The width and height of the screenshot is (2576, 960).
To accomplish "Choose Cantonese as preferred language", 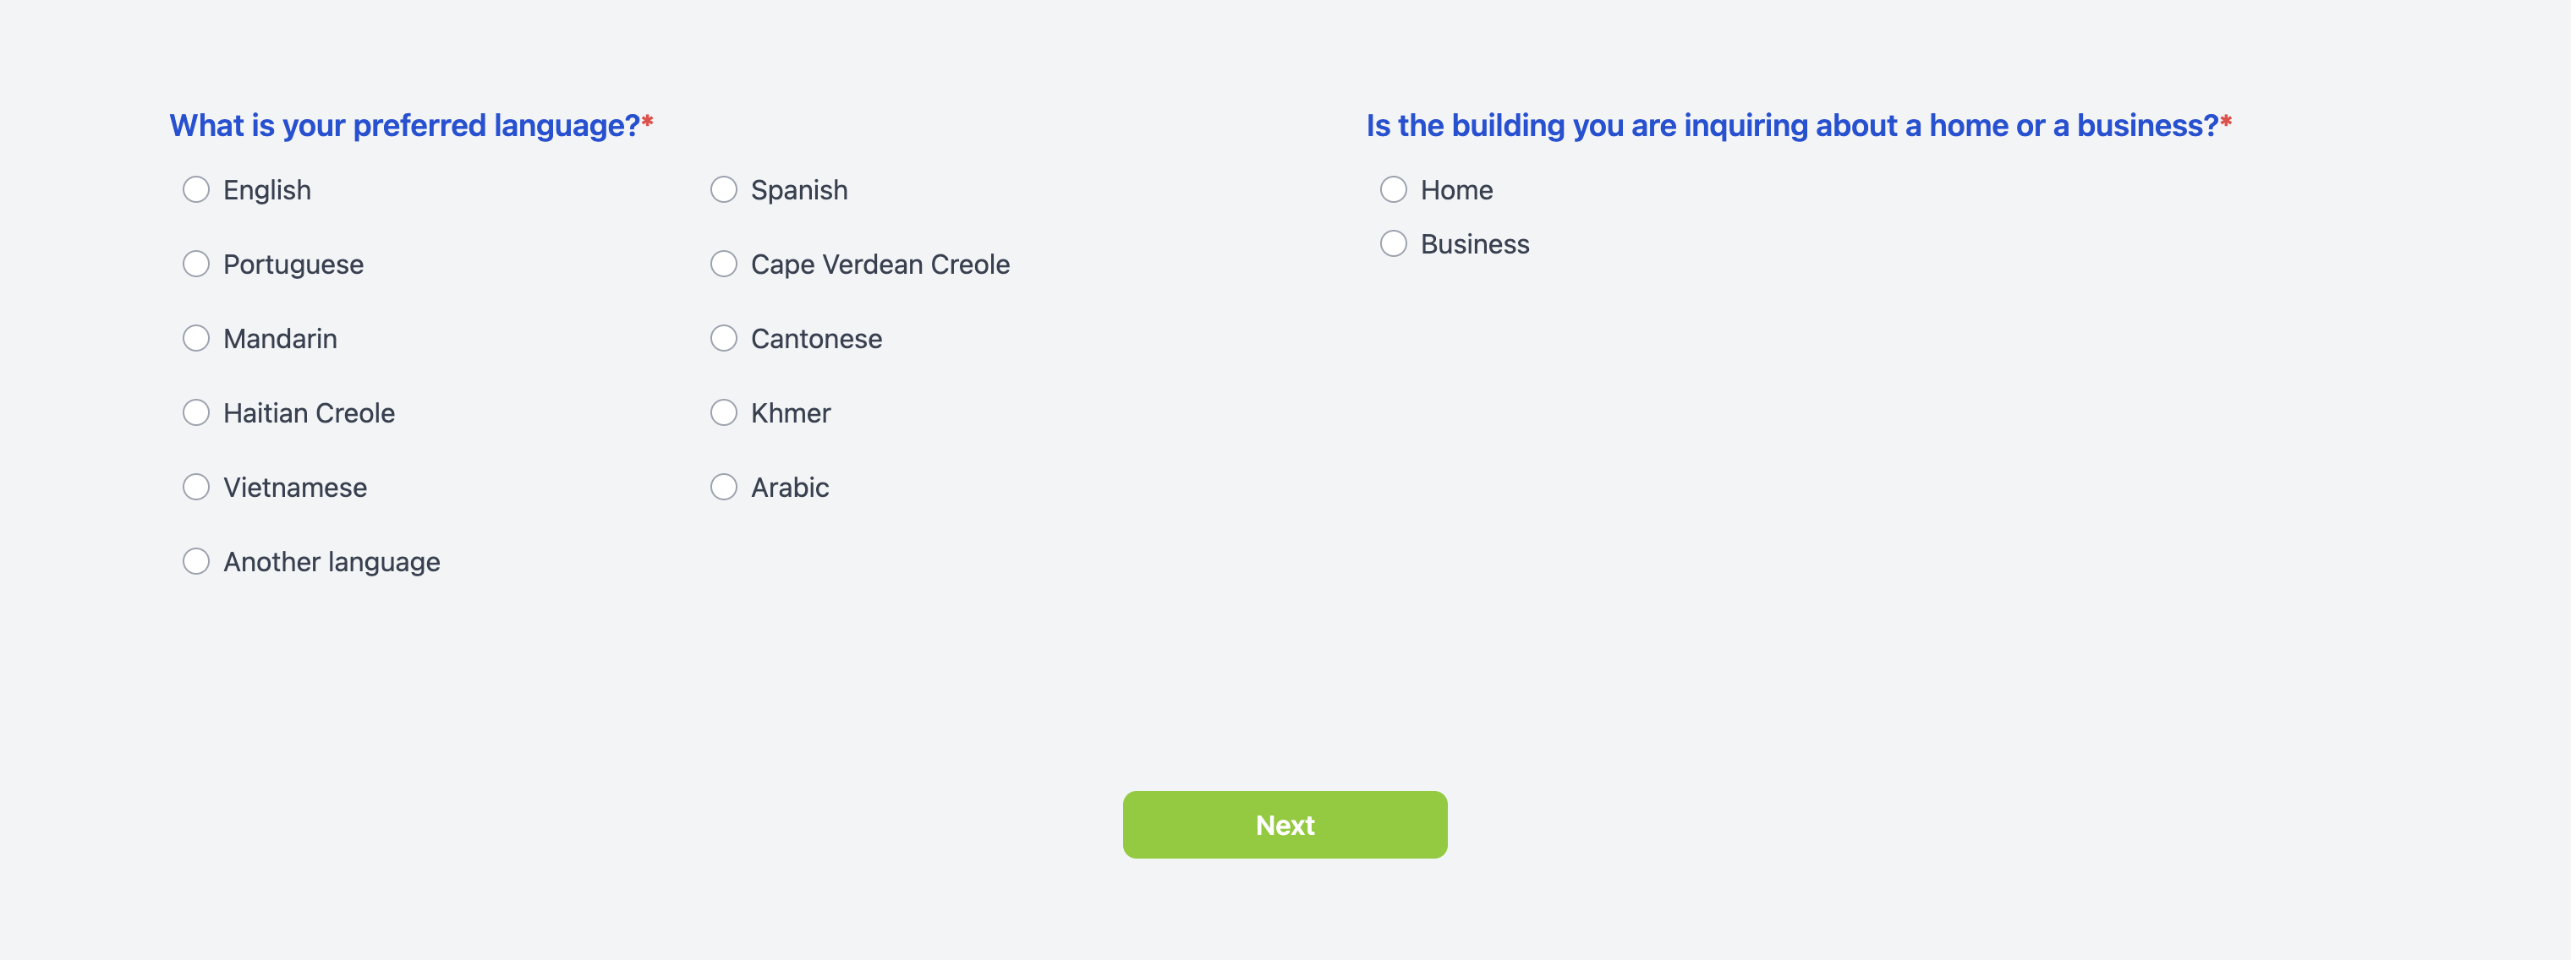I will click(723, 339).
